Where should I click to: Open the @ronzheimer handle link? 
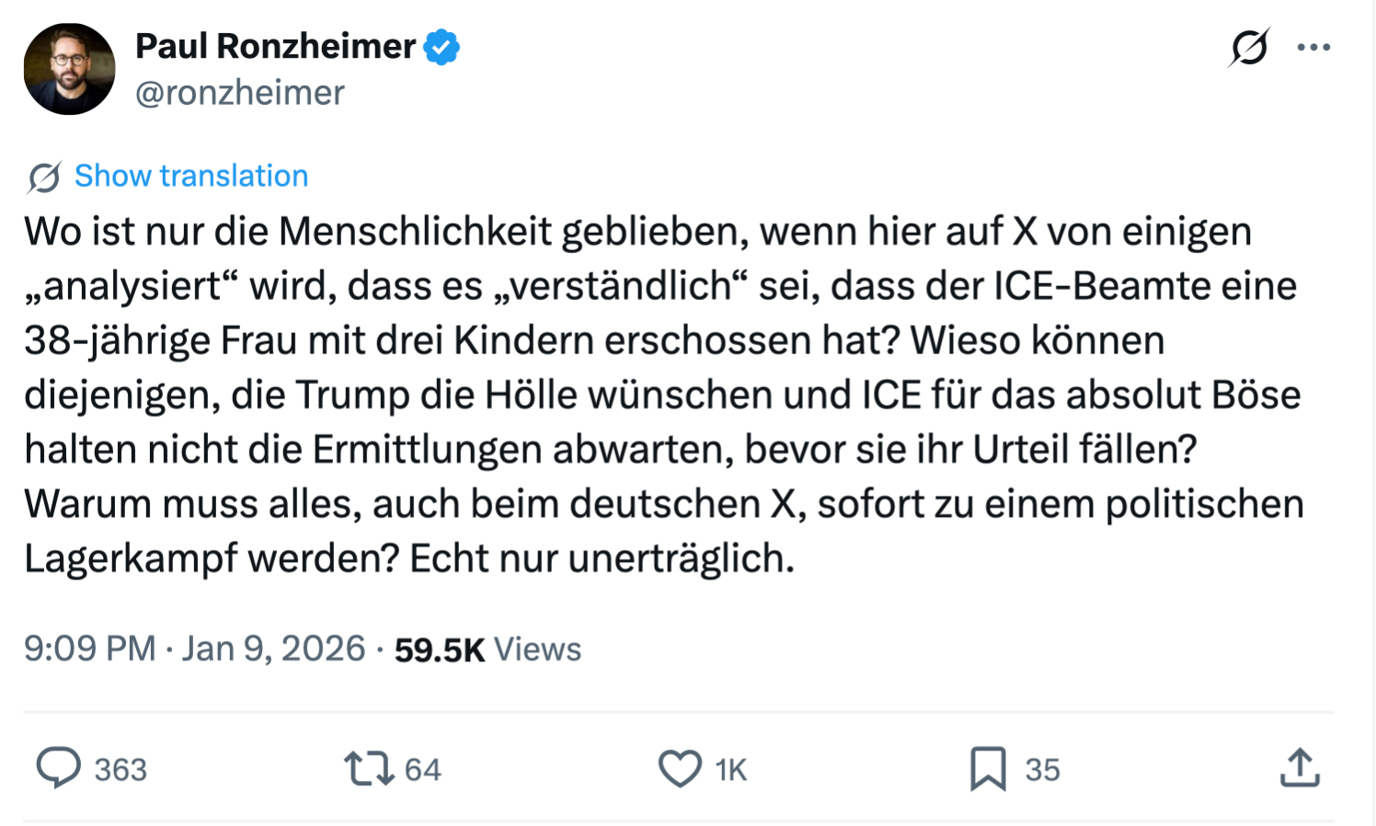click(x=239, y=93)
